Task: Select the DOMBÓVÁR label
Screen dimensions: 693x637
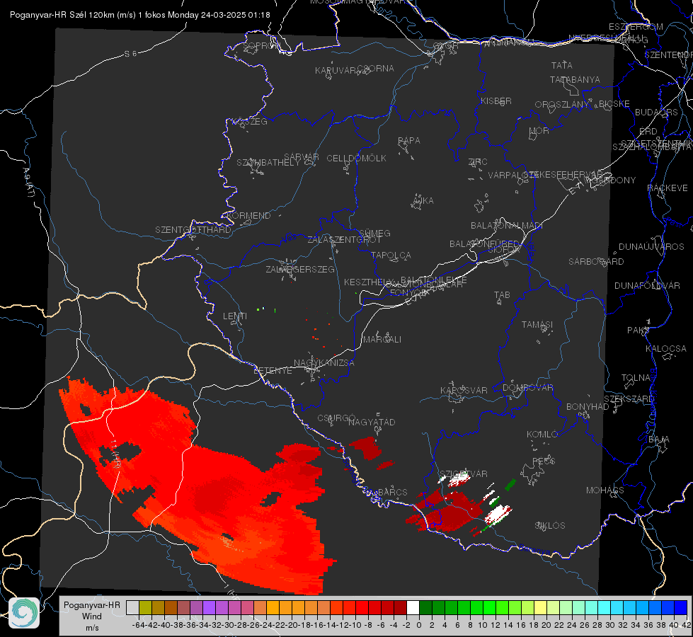Action: click(x=528, y=387)
